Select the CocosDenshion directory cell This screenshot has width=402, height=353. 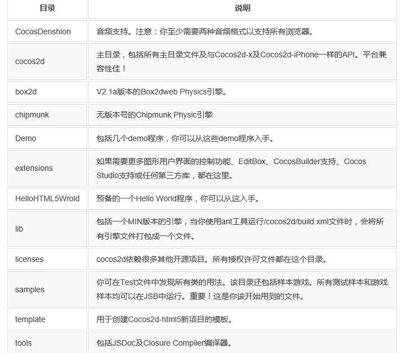pyautogui.click(x=47, y=31)
